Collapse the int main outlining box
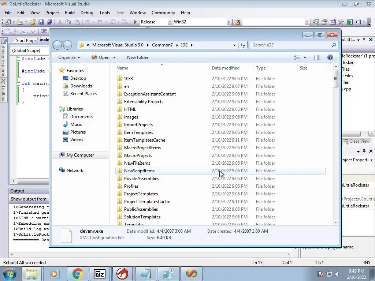This screenshot has width=375, height=281. click(18, 84)
